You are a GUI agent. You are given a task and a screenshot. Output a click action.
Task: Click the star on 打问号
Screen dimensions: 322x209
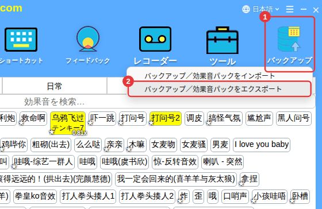click(x=121, y=123)
